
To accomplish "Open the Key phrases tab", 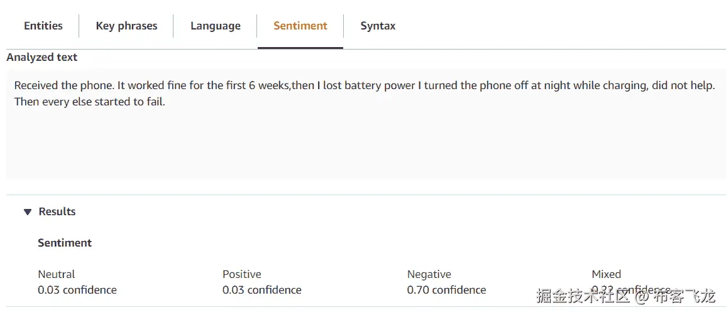I will [x=126, y=26].
